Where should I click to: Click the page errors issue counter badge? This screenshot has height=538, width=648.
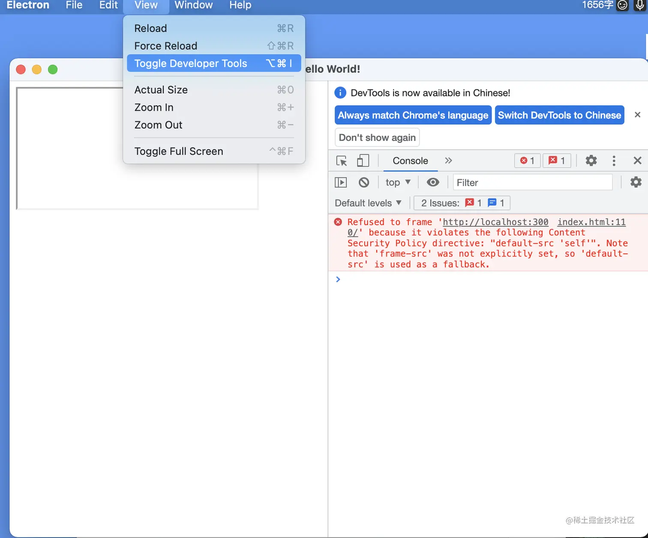point(557,161)
